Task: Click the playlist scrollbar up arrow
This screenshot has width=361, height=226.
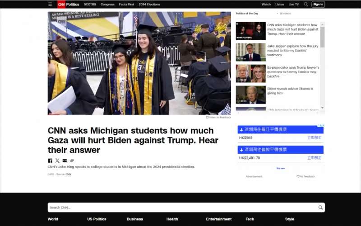Action: pyautogui.click(x=322, y=24)
